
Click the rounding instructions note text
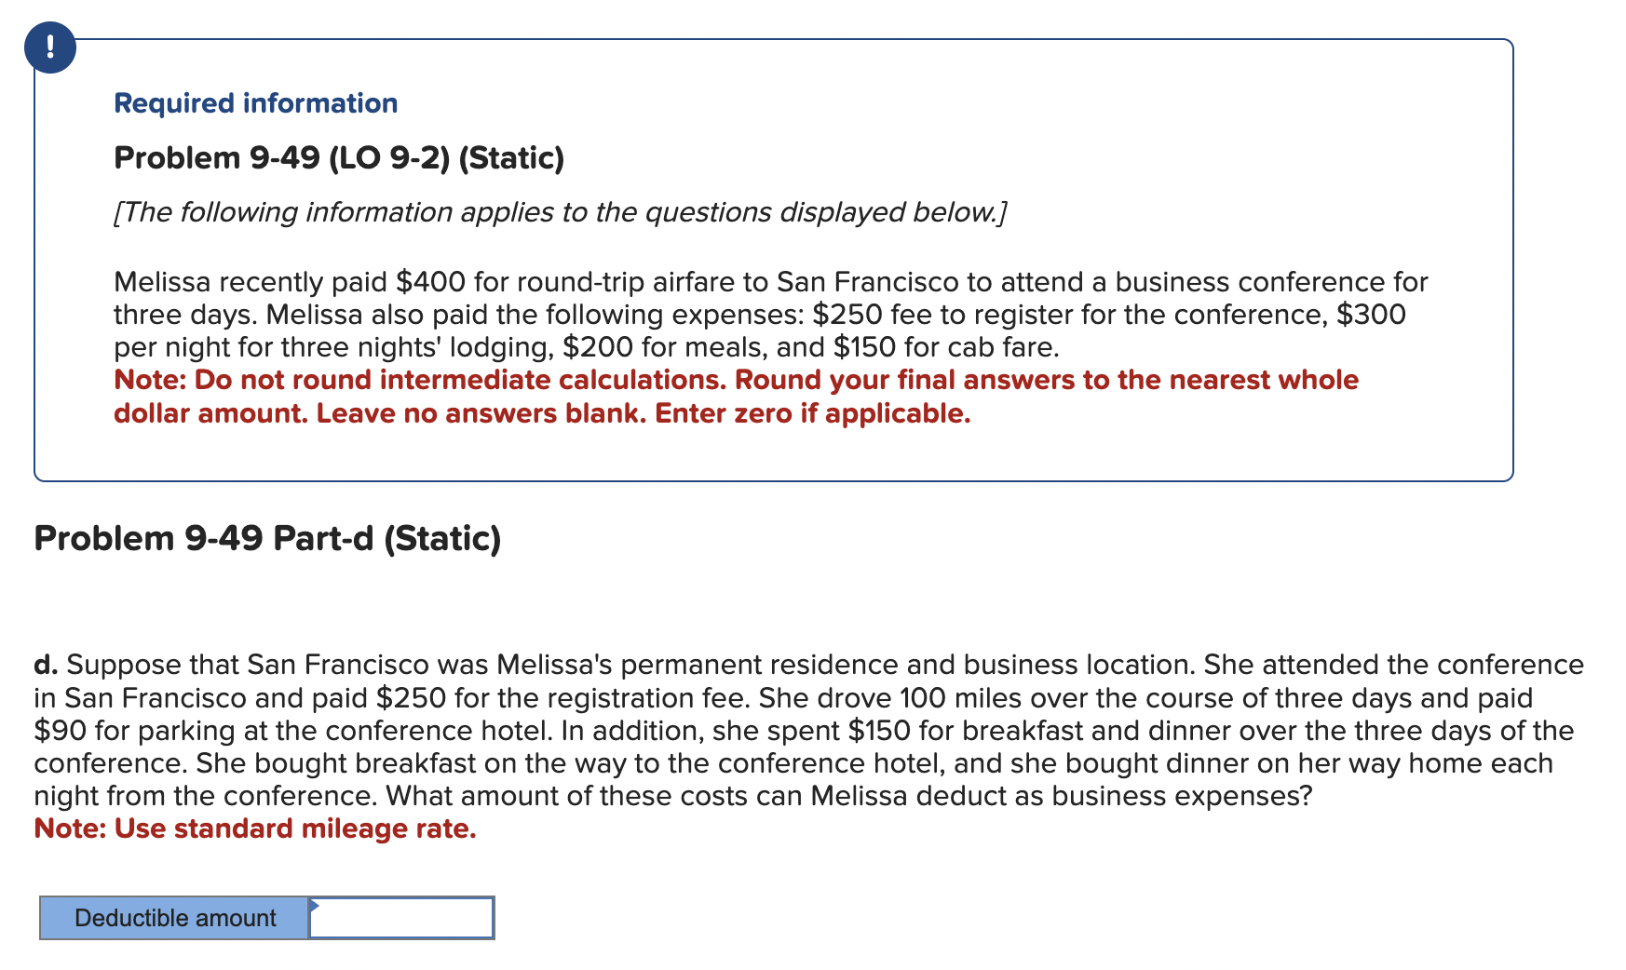pyautogui.click(x=735, y=380)
